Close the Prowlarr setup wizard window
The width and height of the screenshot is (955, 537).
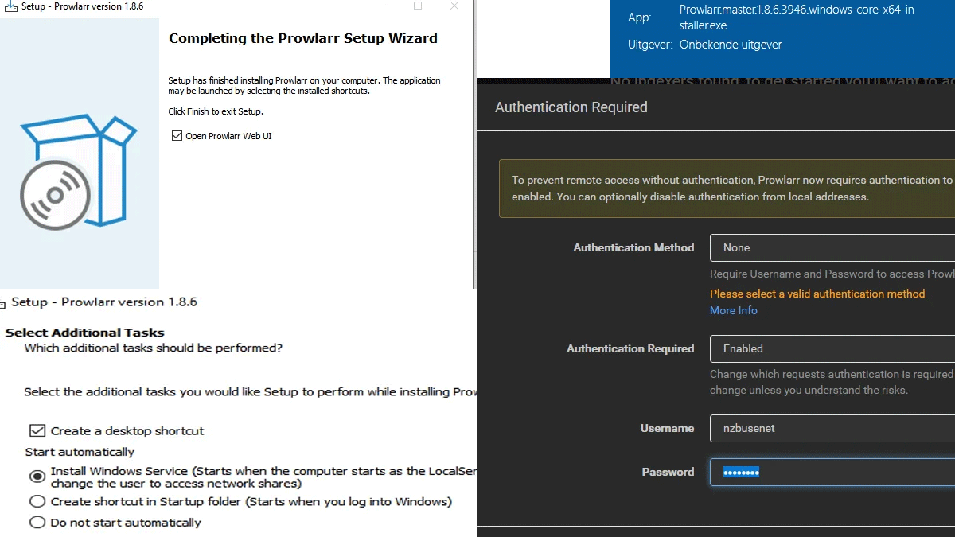pyautogui.click(x=454, y=6)
